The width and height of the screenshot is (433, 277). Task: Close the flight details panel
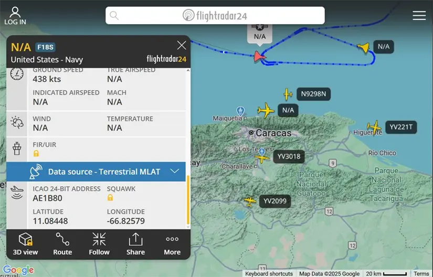pyautogui.click(x=182, y=45)
